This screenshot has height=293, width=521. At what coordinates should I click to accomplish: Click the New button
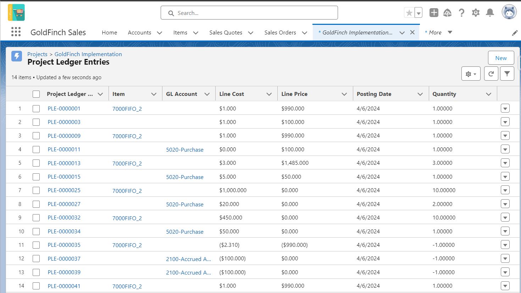click(x=501, y=58)
